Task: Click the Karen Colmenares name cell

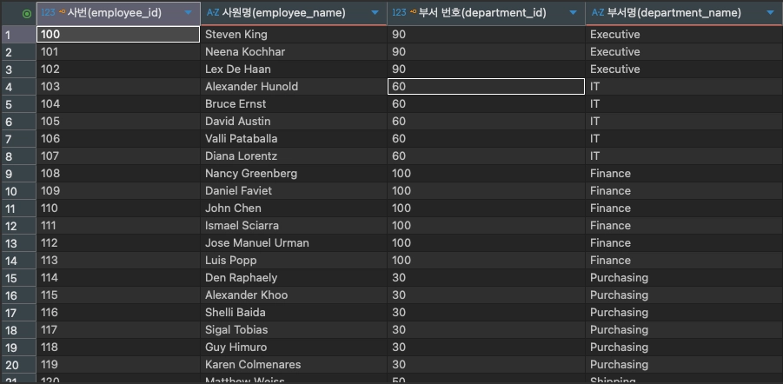Action: pyautogui.click(x=294, y=365)
